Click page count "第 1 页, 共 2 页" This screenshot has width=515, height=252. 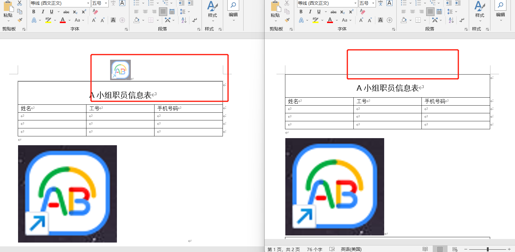284,249
